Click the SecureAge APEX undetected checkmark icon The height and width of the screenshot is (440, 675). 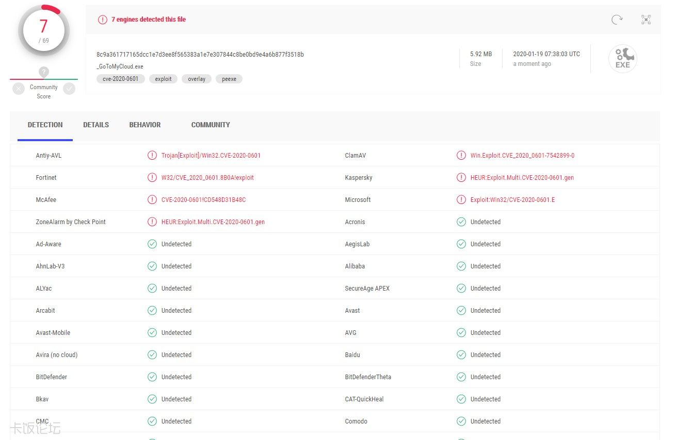(461, 288)
